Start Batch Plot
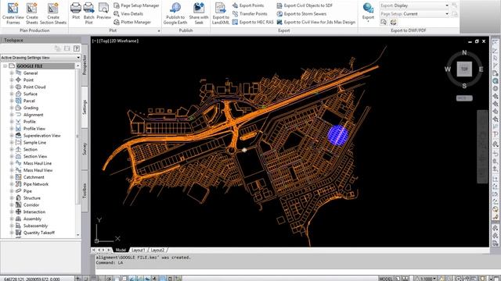The image size is (501, 281). tap(88, 13)
